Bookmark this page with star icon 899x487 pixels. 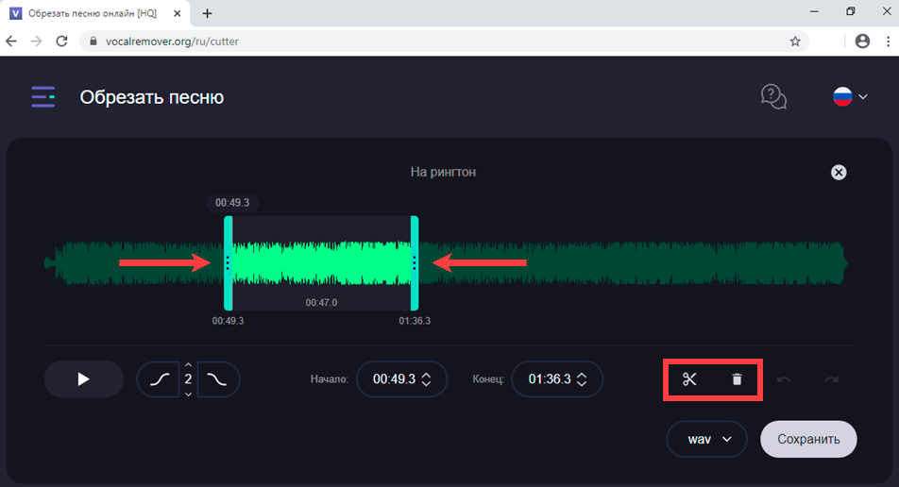pyautogui.click(x=795, y=42)
